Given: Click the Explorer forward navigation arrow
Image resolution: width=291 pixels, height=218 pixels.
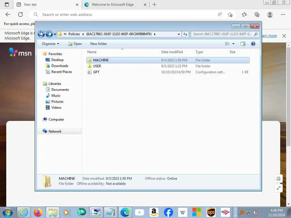Looking at the screenshot, I should [x=49, y=34].
